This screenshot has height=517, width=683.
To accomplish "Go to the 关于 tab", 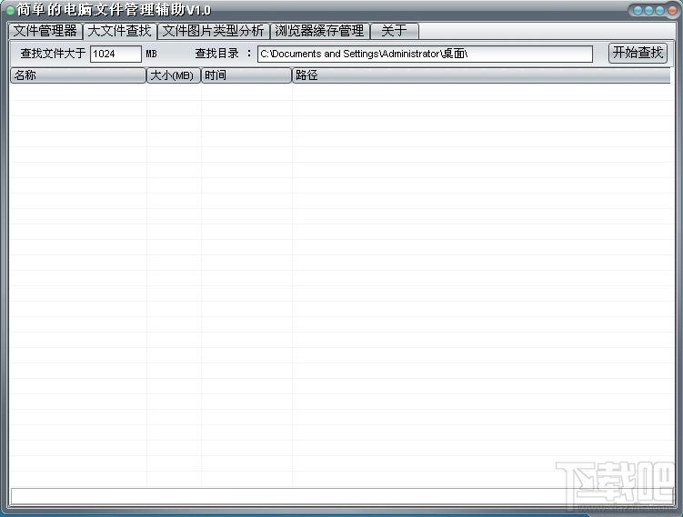I will pos(394,31).
